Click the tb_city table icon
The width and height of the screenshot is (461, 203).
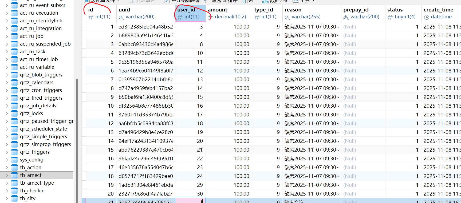point(15,198)
